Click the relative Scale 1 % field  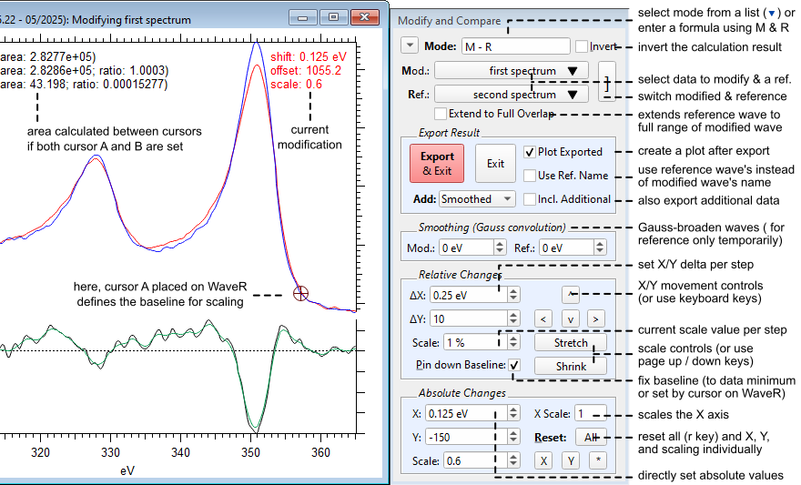(475, 342)
